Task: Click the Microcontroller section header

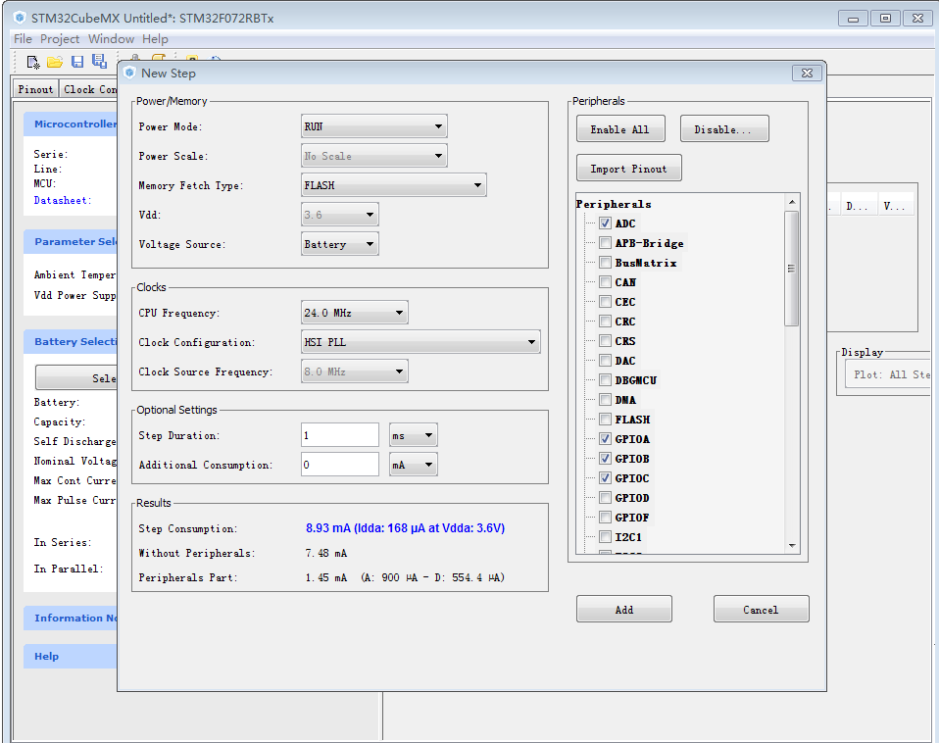Action: click(x=71, y=124)
